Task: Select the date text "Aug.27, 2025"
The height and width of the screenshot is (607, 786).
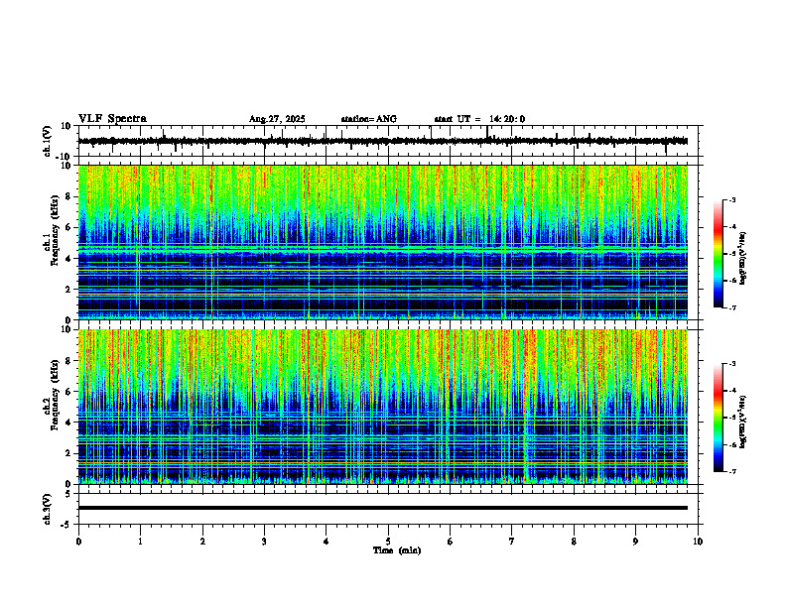Action: point(277,119)
